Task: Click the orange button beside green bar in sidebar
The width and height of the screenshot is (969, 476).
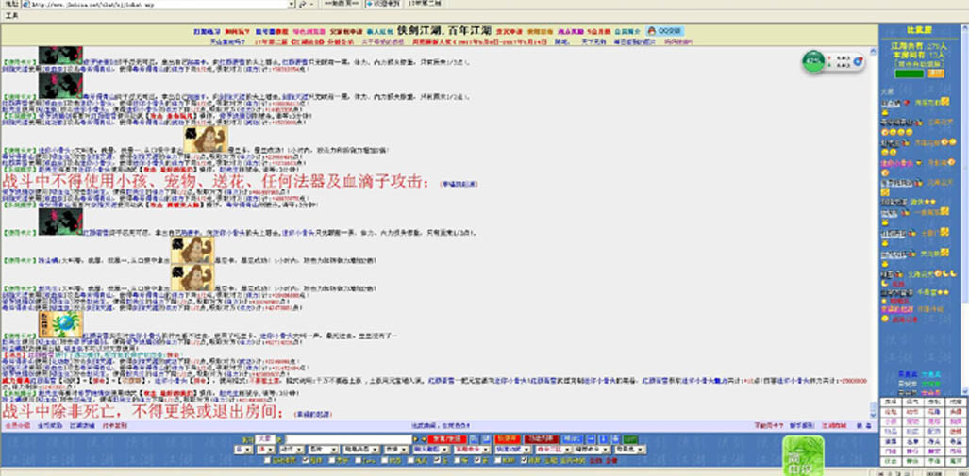Action: (x=936, y=74)
